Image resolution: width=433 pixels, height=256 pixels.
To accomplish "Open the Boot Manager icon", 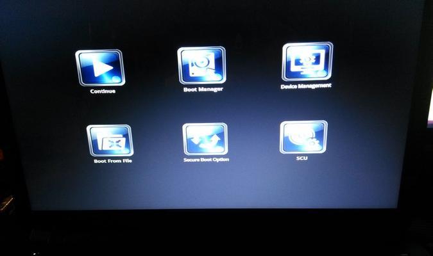I will click(x=201, y=65).
